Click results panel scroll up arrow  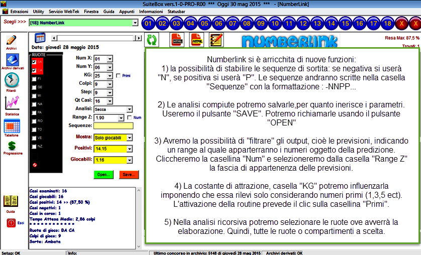pyautogui.click(x=139, y=190)
